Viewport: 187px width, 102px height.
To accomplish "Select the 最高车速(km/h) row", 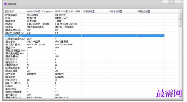I will (x=84, y=30).
